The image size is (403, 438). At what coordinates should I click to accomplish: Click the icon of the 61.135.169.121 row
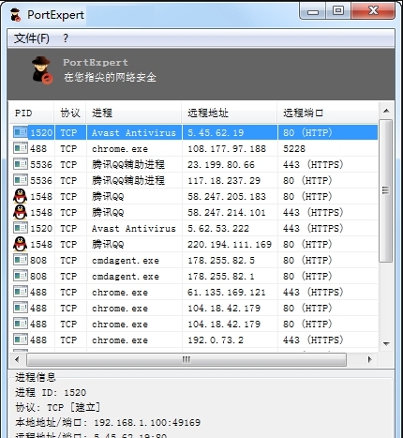[x=21, y=292]
